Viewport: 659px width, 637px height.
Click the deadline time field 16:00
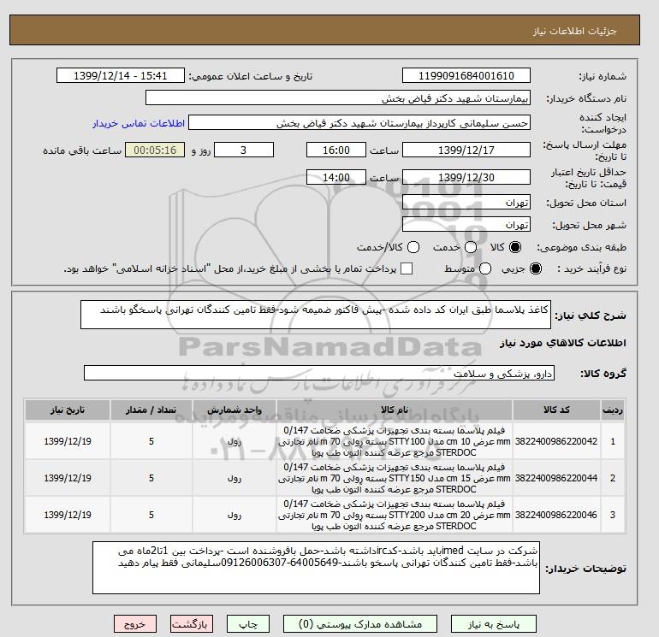(336, 150)
